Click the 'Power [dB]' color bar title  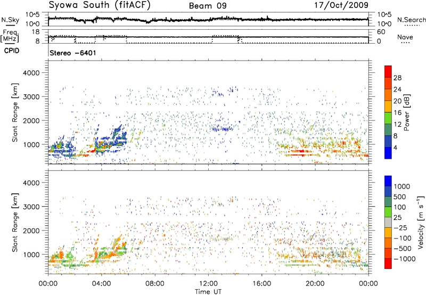point(406,112)
